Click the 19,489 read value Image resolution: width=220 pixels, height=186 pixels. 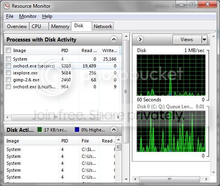pos(89,66)
